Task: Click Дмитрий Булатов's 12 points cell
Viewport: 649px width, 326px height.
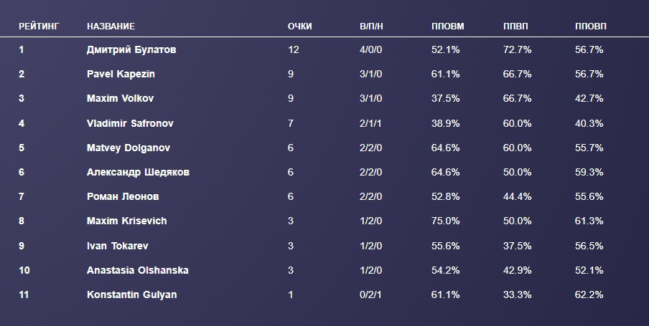Action: [293, 50]
